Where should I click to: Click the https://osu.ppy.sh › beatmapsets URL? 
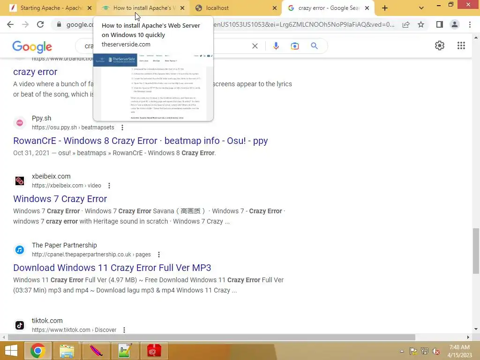pyautogui.click(x=73, y=127)
